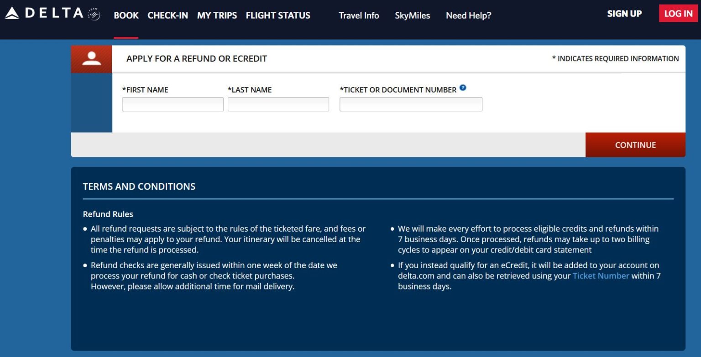Click the red passenger icon above the form
Viewport: 701px width, 357px height.
click(x=91, y=58)
